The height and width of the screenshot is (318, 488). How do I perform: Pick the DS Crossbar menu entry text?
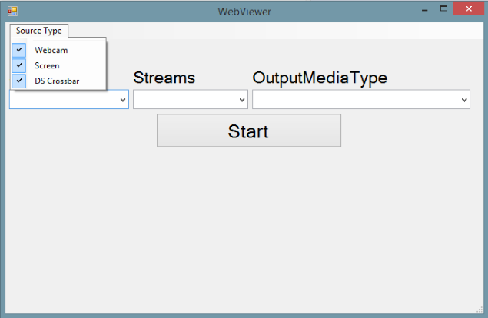57,81
